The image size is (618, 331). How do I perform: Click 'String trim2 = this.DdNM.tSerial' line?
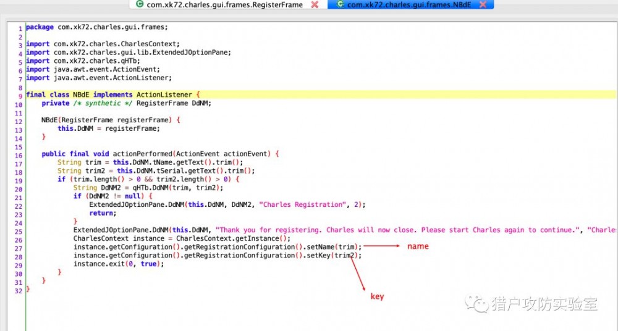pos(156,171)
